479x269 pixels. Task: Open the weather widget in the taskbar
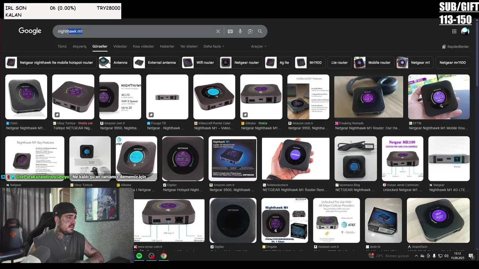[x=389, y=256]
